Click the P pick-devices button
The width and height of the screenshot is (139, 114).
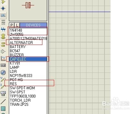click(12, 25)
